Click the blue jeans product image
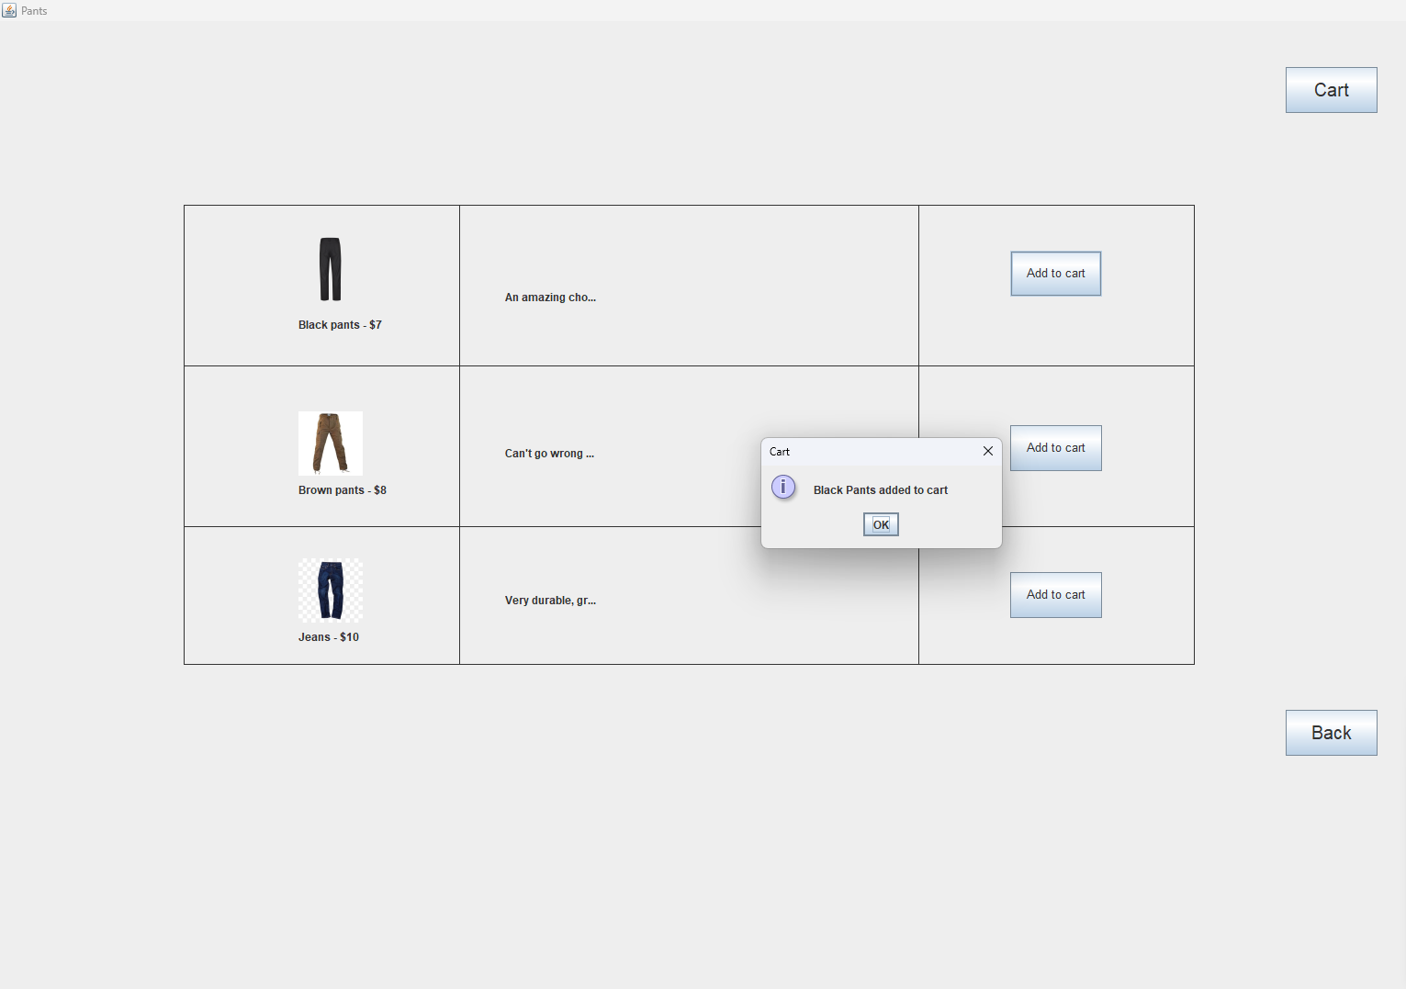Image resolution: width=1406 pixels, height=989 pixels. point(331,590)
